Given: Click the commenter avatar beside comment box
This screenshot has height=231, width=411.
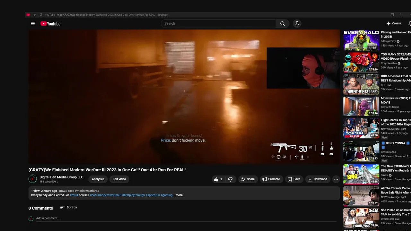Looking at the screenshot, I should pos(31,218).
